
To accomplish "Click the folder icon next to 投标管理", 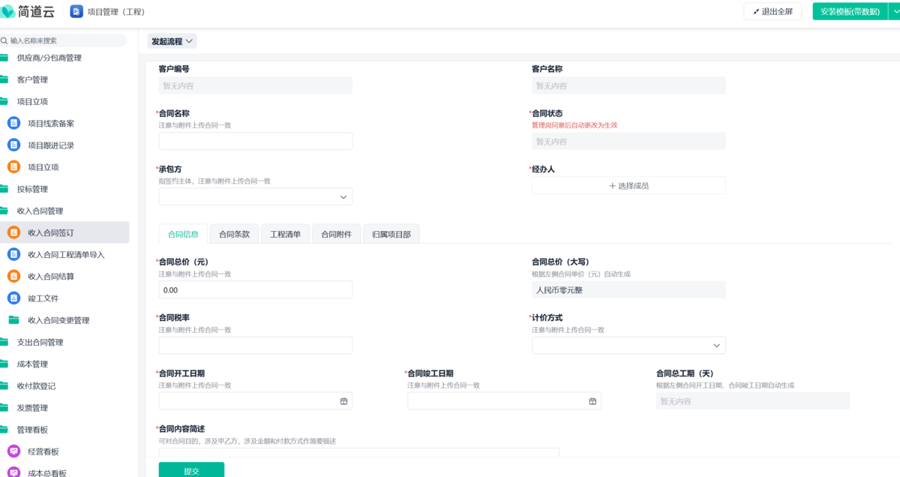I will point(4,189).
